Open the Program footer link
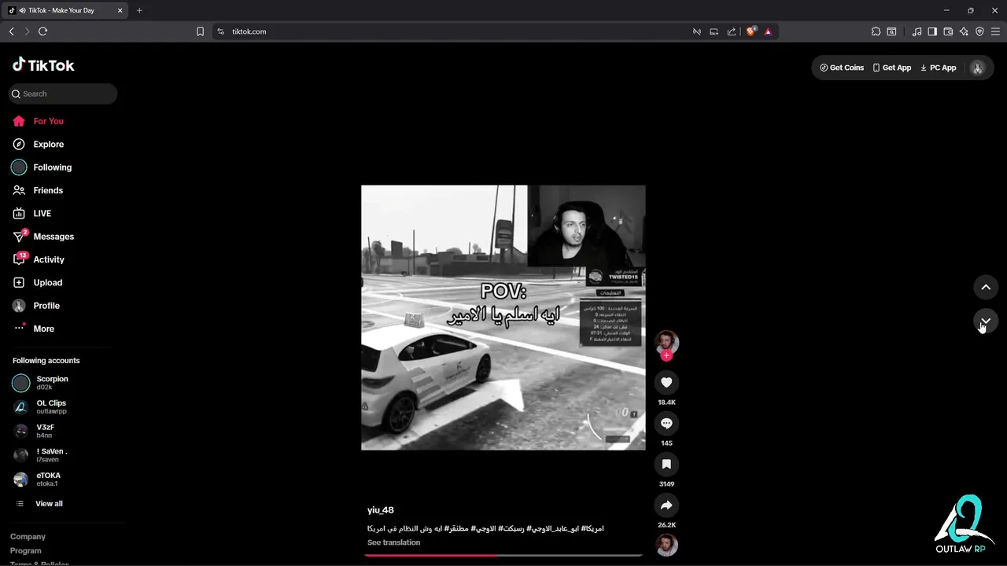This screenshot has height=566, width=1007. (x=26, y=551)
